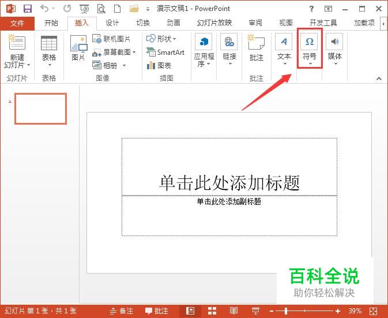Open the 应用程序 dropdown

click(204, 51)
